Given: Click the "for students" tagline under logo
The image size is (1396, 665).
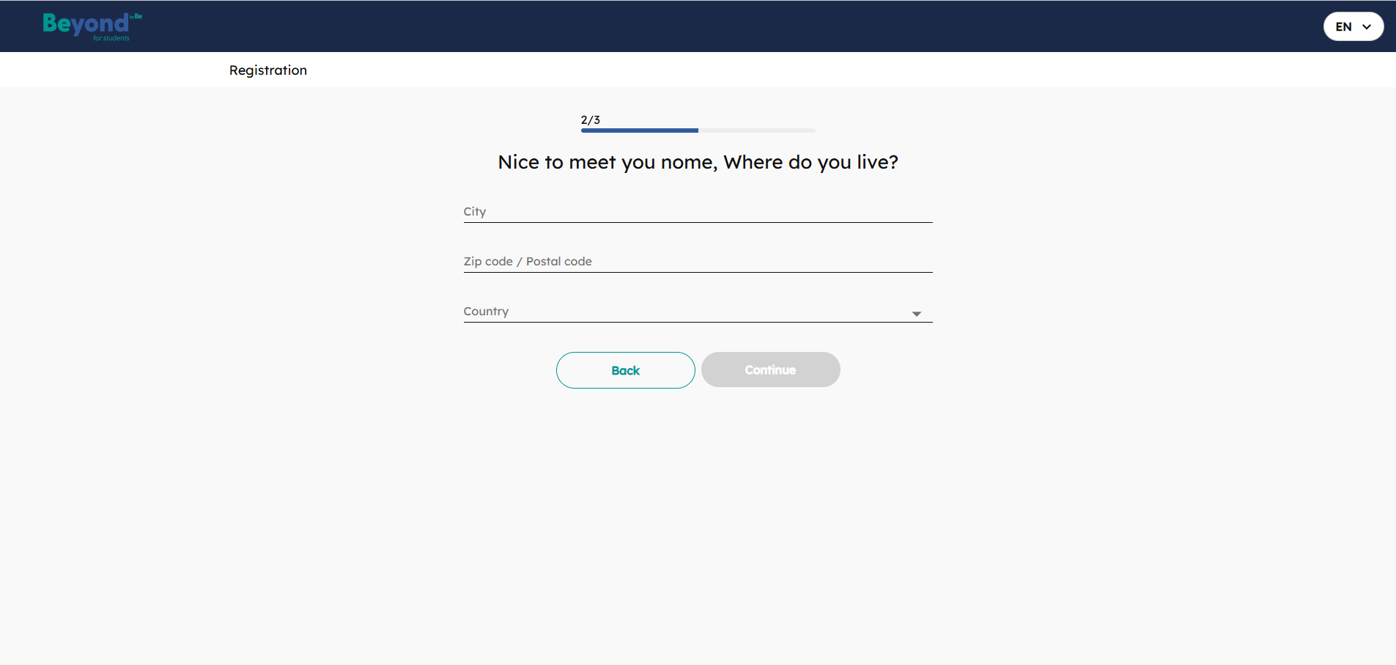Looking at the screenshot, I should [111, 38].
